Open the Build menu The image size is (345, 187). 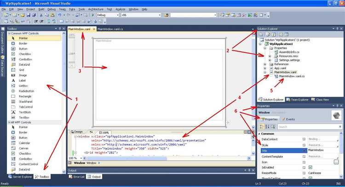(41, 9)
